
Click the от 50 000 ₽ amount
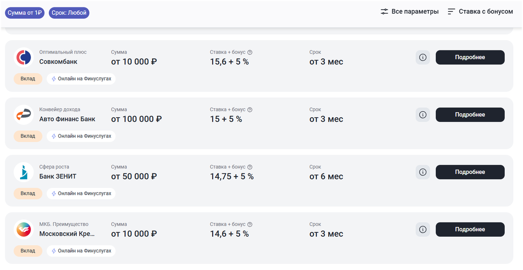[x=134, y=177]
